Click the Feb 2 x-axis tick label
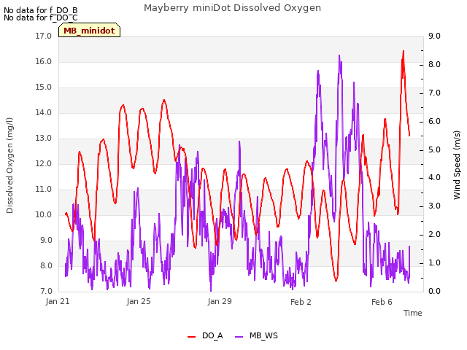The height and width of the screenshot is (350, 467). click(301, 302)
